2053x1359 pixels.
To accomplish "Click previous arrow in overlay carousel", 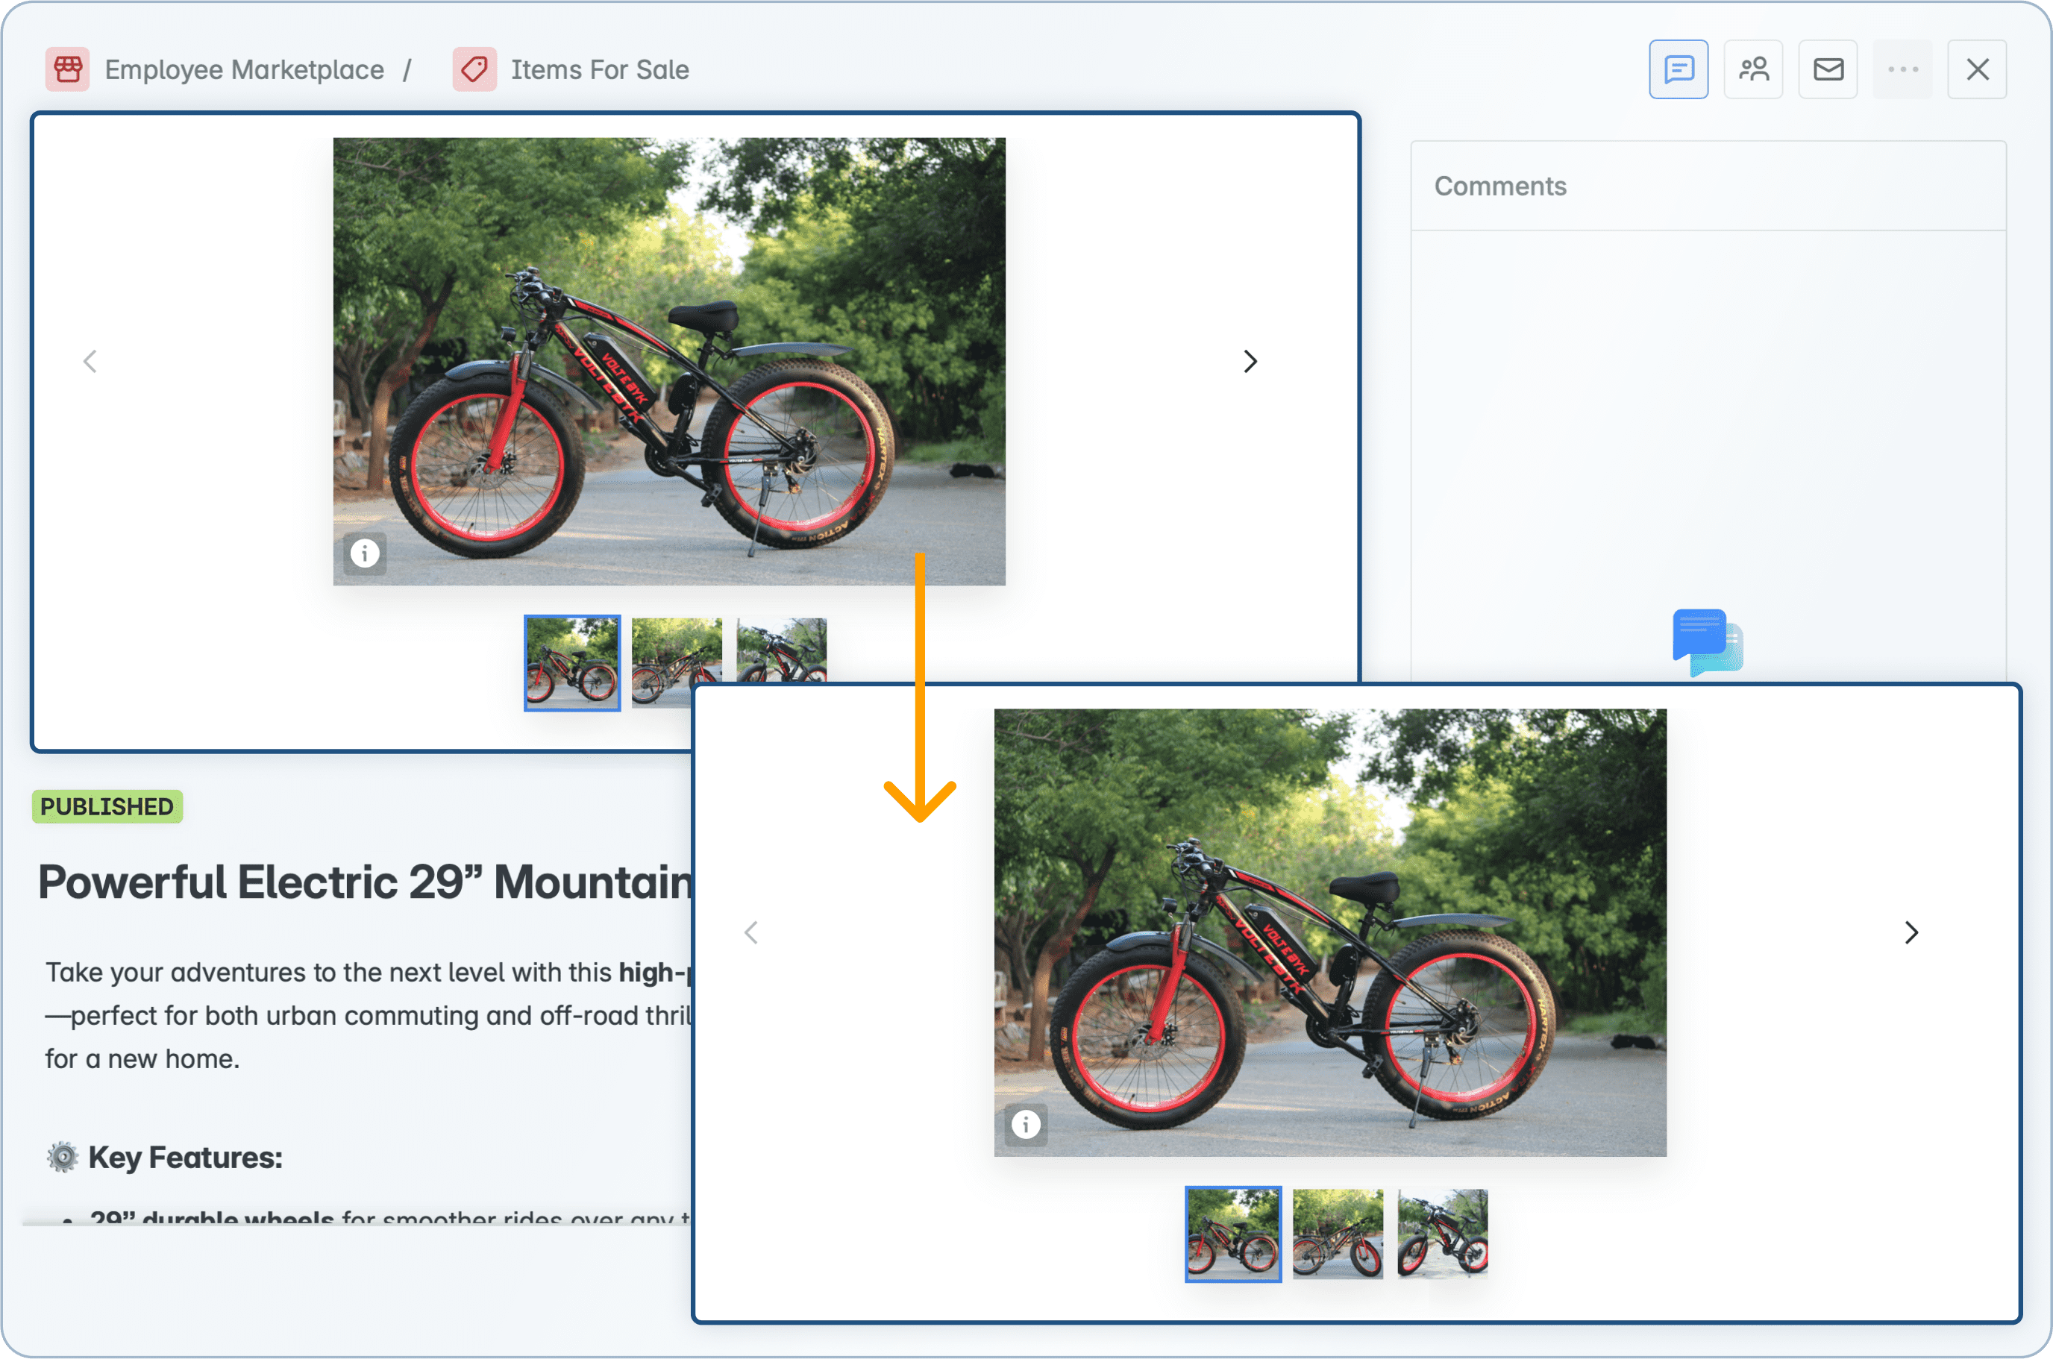I will [x=750, y=932].
